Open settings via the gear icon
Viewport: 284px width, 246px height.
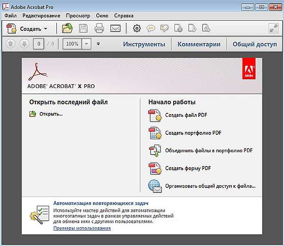point(137,28)
